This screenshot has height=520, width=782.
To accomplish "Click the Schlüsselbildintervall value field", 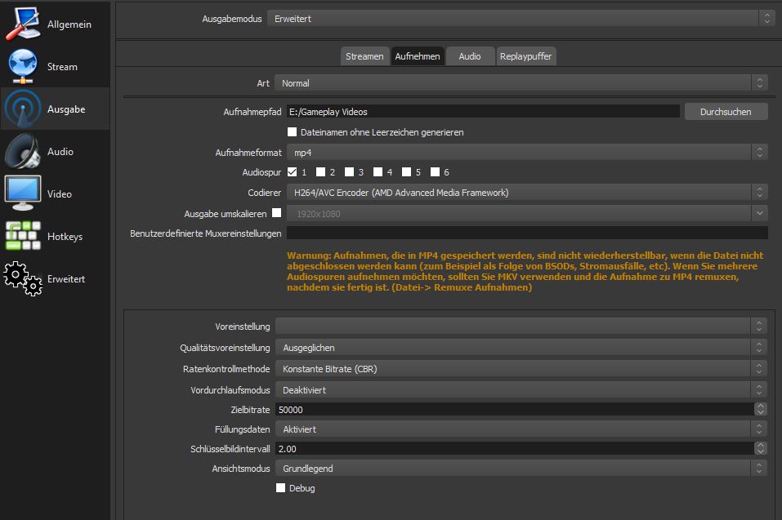I will click(515, 449).
